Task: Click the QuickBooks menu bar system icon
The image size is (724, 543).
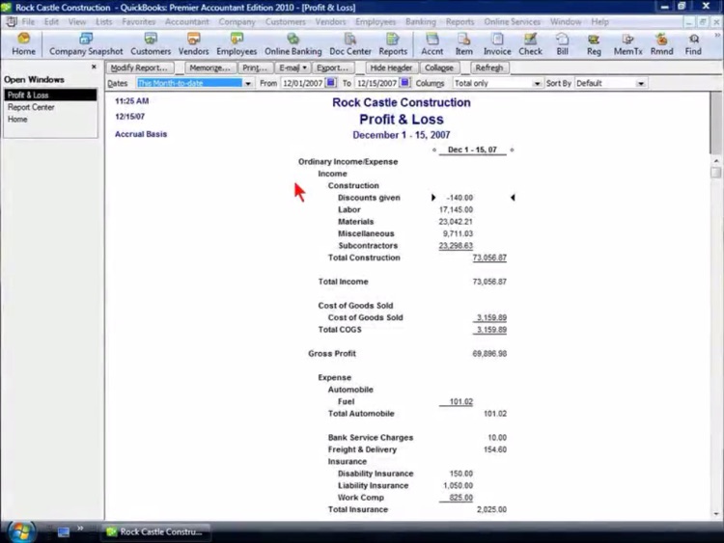Action: coord(12,21)
